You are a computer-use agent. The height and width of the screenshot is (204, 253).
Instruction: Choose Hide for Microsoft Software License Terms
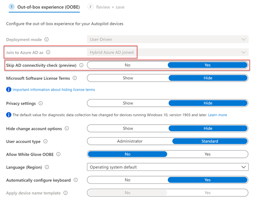pyautogui.click(x=208, y=78)
